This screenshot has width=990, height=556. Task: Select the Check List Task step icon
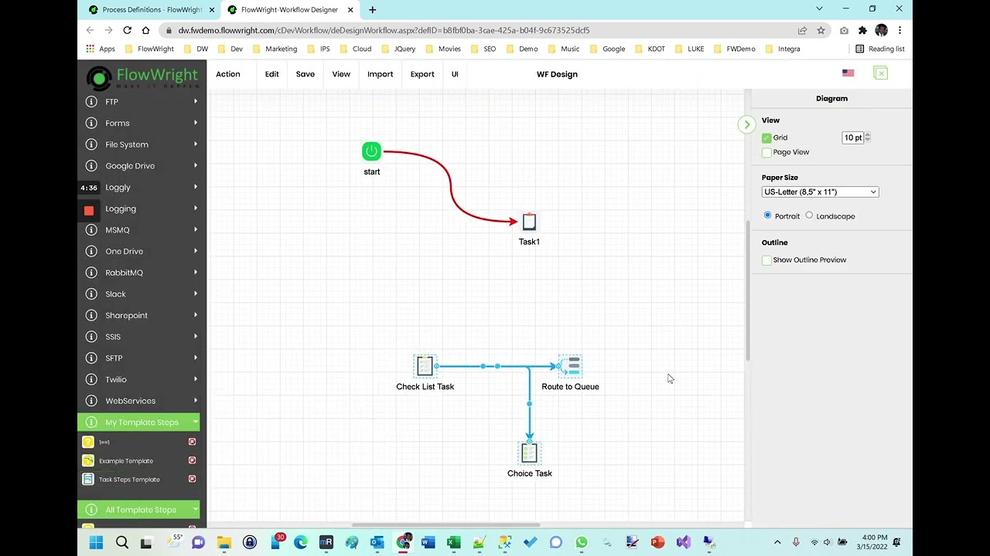pos(425,366)
